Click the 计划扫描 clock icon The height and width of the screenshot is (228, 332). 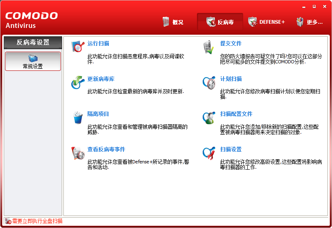point(209,83)
